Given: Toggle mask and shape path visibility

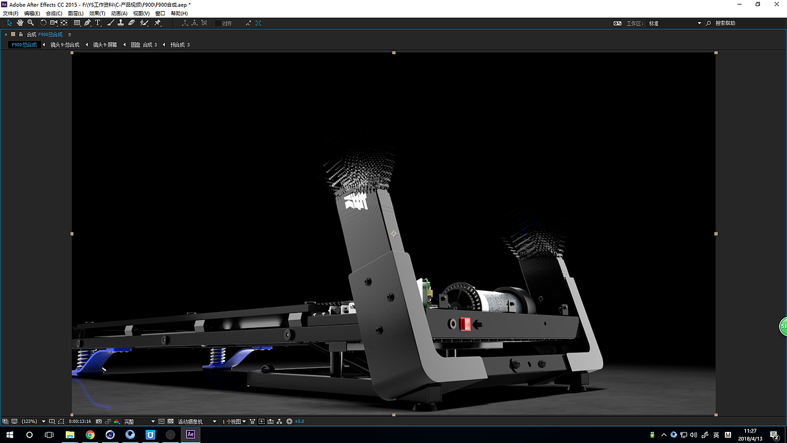Looking at the screenshot, I should tap(61, 421).
